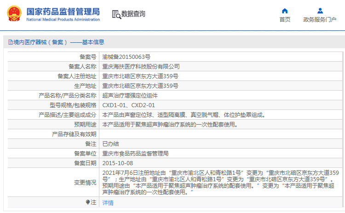The image size is (345, 213).
Task: Select product name 超声治疗增强定位组件
Action: [x=130, y=96]
